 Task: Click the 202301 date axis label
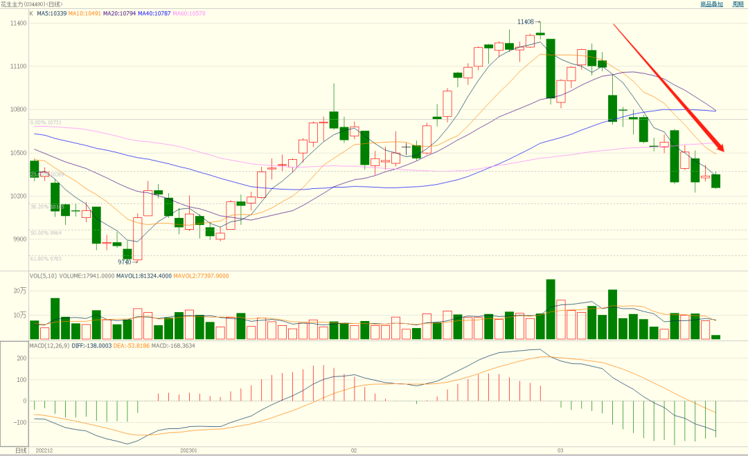pyautogui.click(x=188, y=450)
